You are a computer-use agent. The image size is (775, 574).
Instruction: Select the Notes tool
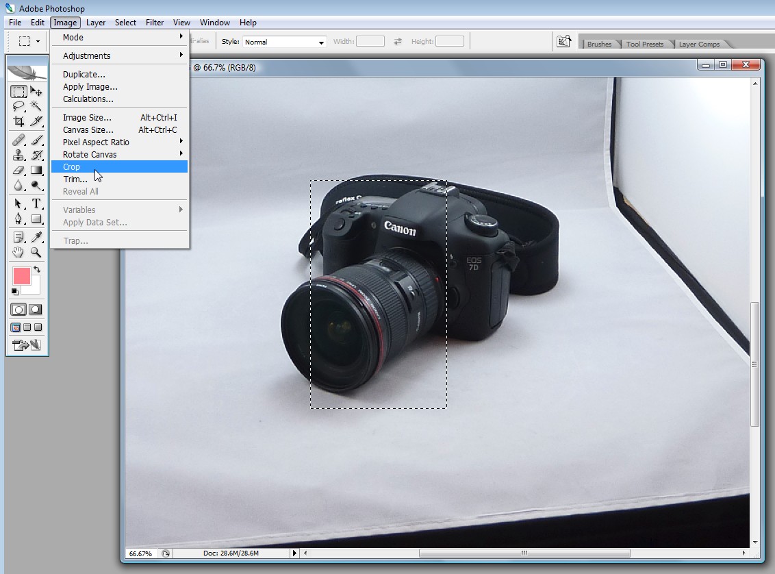(18, 237)
